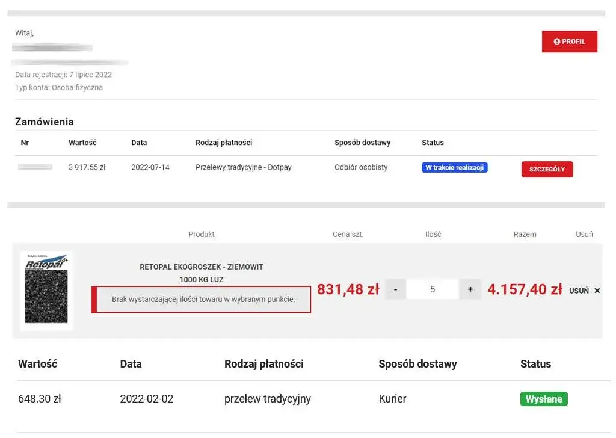Click the 'Sposób dostawy' header in lower table
This screenshot has height=438, width=616.
[x=417, y=364]
